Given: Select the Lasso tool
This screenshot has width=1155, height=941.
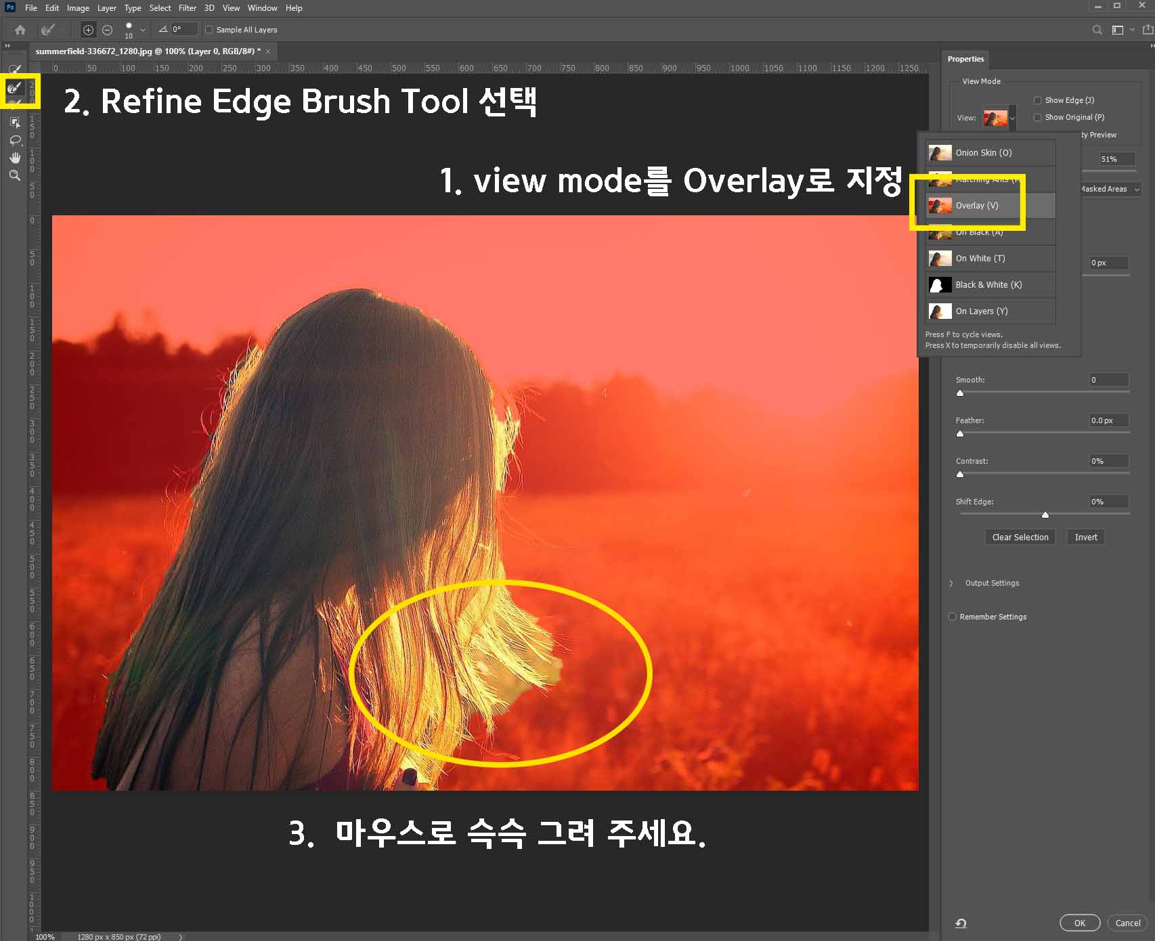Looking at the screenshot, I should [x=15, y=140].
